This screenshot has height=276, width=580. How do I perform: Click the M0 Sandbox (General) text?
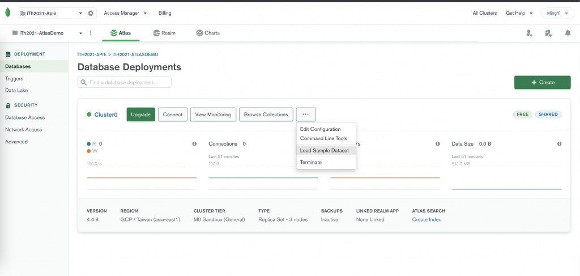tap(219, 219)
